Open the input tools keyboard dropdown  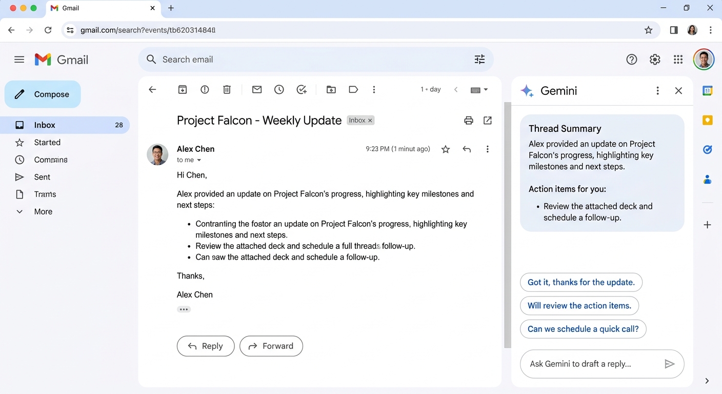479,90
